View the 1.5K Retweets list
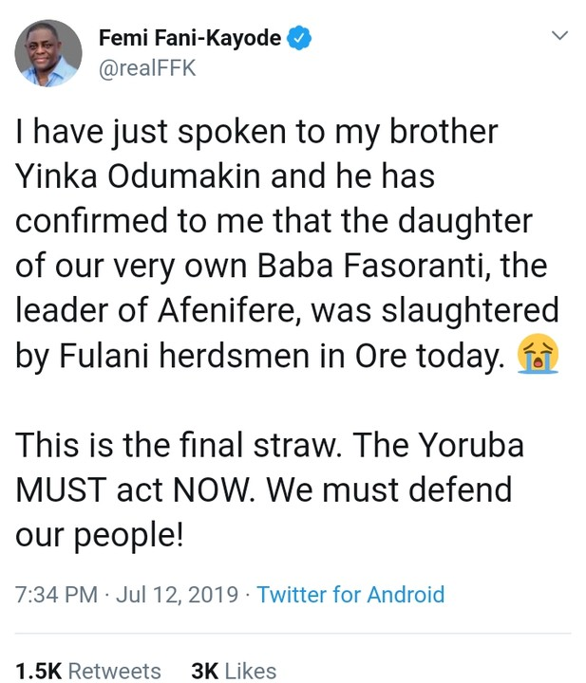The image size is (586, 683). tap(88, 671)
